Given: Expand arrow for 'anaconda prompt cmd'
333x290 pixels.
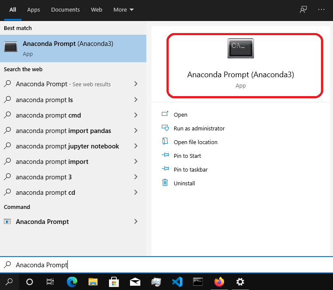Looking at the screenshot, I should 136,115.
